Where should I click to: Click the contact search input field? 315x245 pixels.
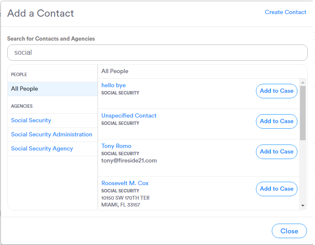(x=157, y=53)
